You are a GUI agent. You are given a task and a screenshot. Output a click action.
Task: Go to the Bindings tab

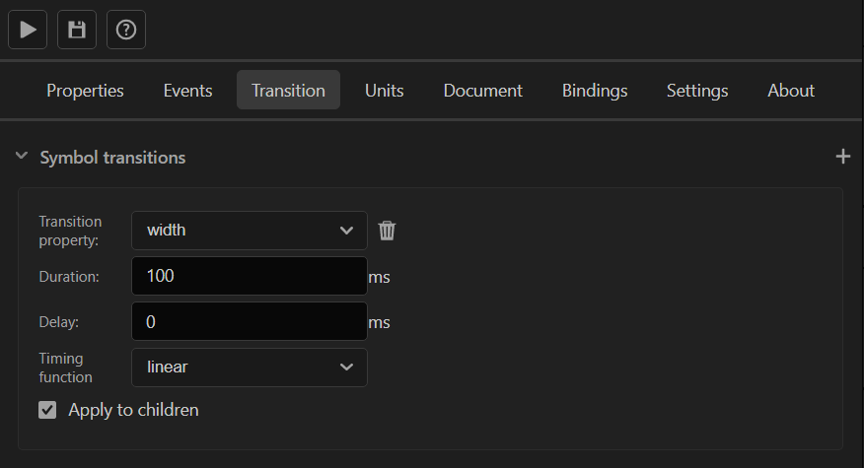[x=595, y=91]
